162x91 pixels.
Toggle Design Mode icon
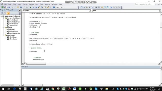[x=39, y=7]
